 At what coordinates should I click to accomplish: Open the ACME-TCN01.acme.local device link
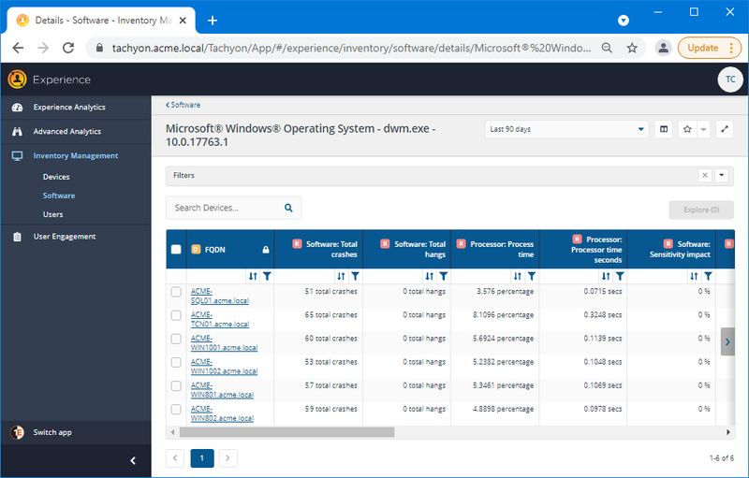click(x=220, y=320)
